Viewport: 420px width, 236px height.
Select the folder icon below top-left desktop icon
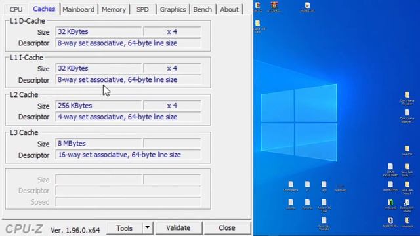pyautogui.click(x=258, y=26)
